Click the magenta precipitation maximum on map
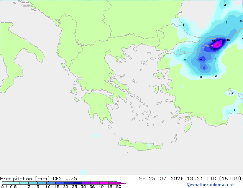The image size is (243, 188). (217, 45)
